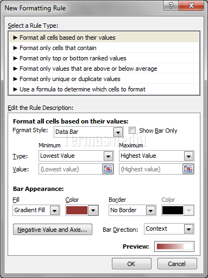This screenshot has width=208, height=278.
Task: Open the Bar Direction Context dropdown
Action: tap(188, 229)
